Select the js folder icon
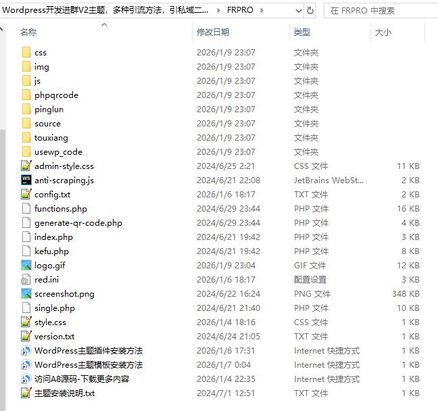 (x=26, y=80)
